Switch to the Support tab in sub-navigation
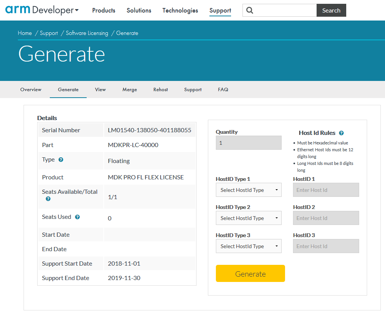 (193, 90)
